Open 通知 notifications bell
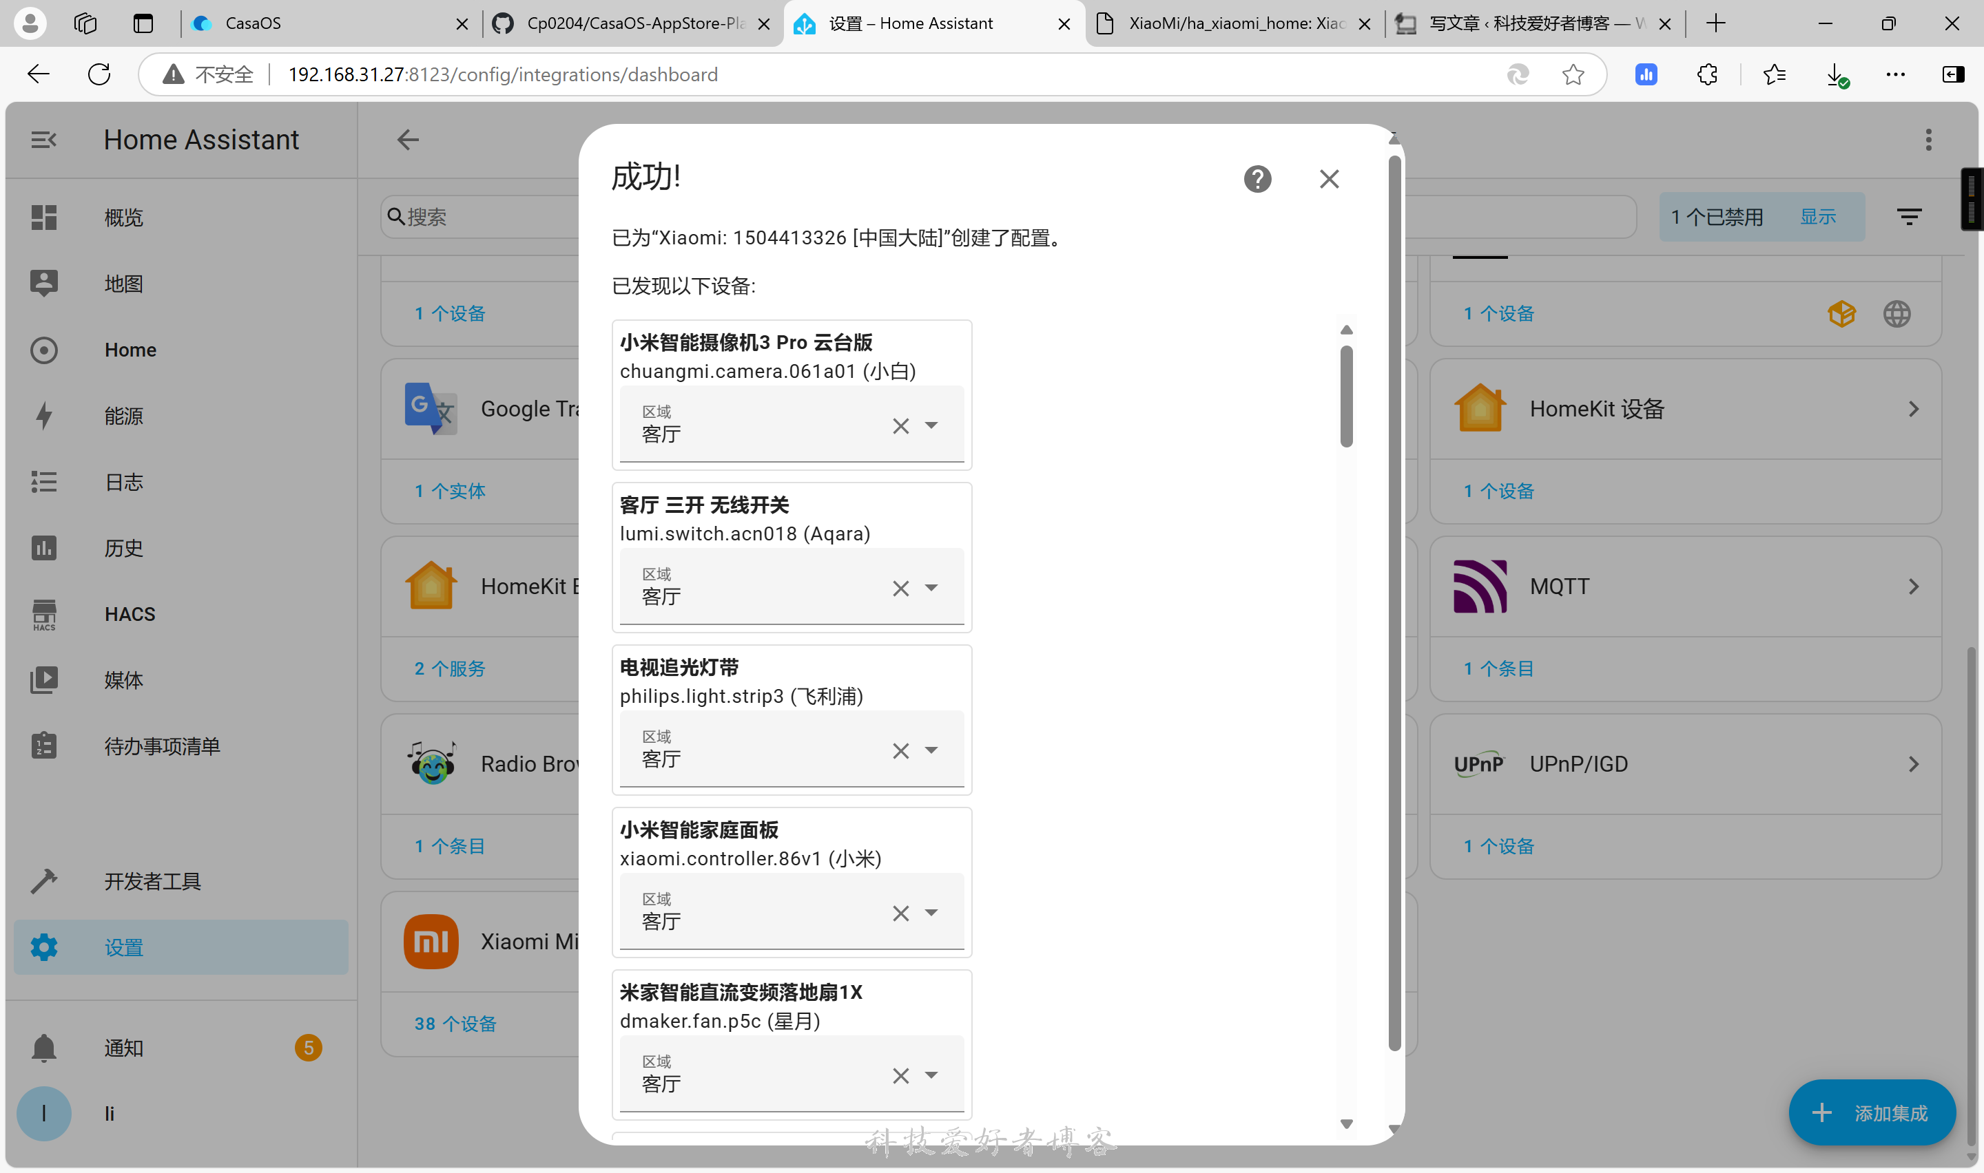The height and width of the screenshot is (1173, 1984). (44, 1048)
